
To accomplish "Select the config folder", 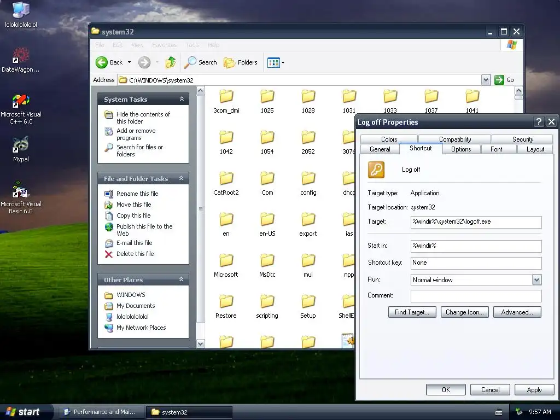I will click(x=308, y=184).
